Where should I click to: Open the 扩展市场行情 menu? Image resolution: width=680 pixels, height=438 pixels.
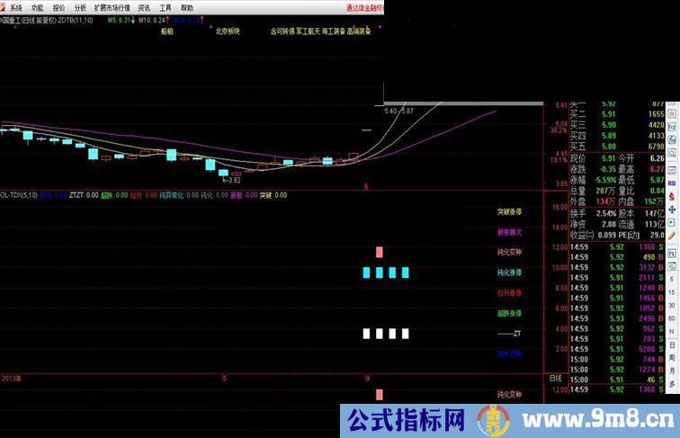[x=112, y=6]
